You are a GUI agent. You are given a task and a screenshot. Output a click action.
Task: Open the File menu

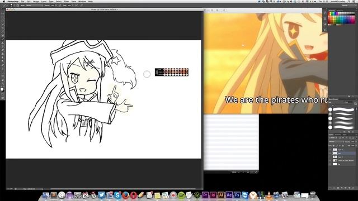point(22,1)
